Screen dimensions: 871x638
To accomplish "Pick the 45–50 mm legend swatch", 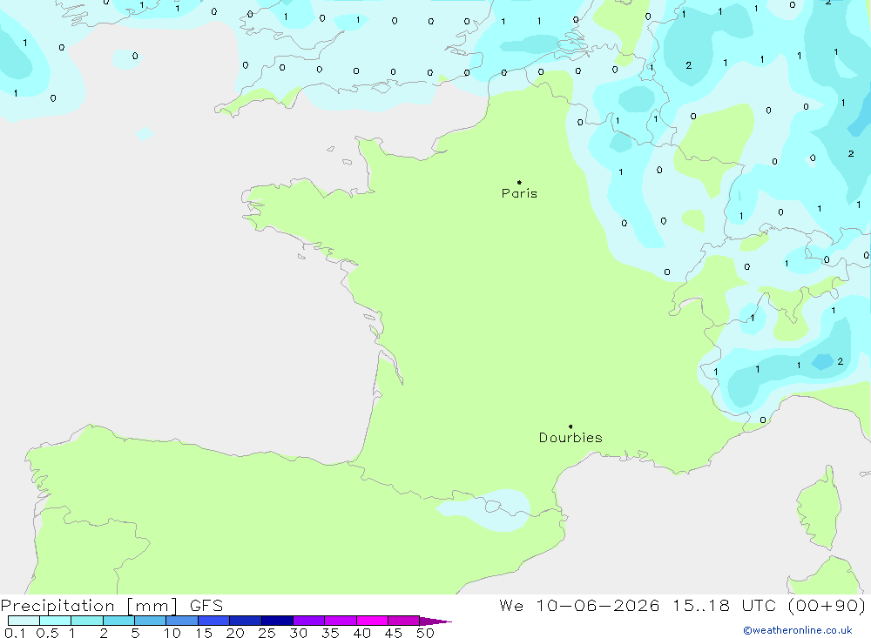I will point(403,621).
